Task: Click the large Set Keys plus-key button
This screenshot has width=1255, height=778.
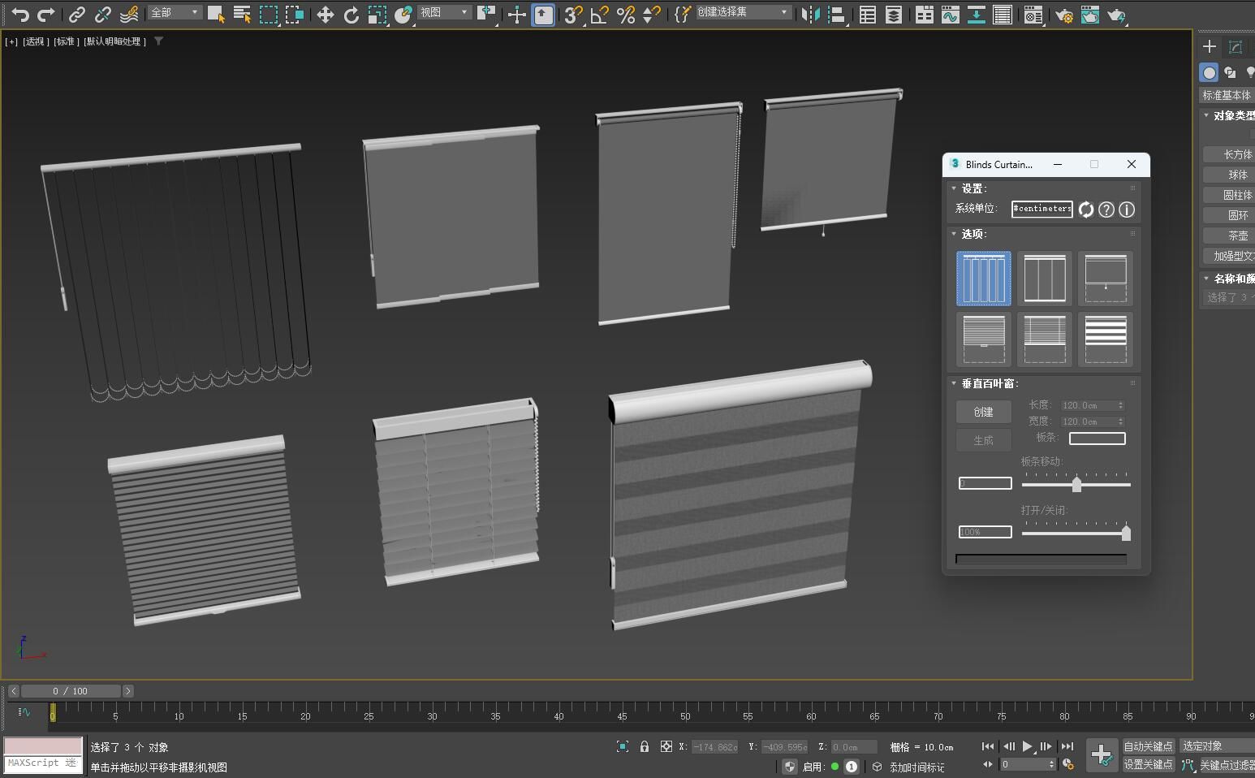Action: click(x=1102, y=755)
